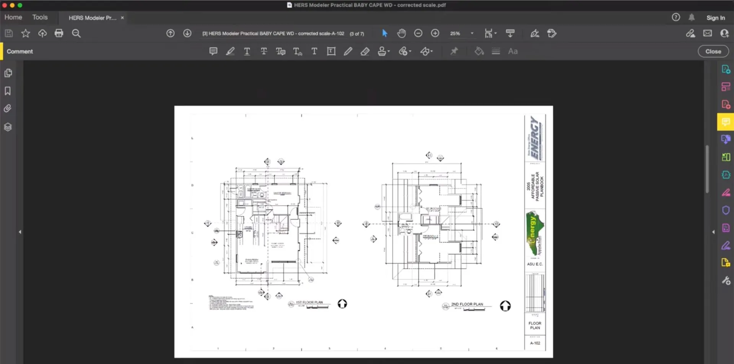Screen dimensions: 734x364
Task: Open the Layers panel
Action: coord(8,127)
